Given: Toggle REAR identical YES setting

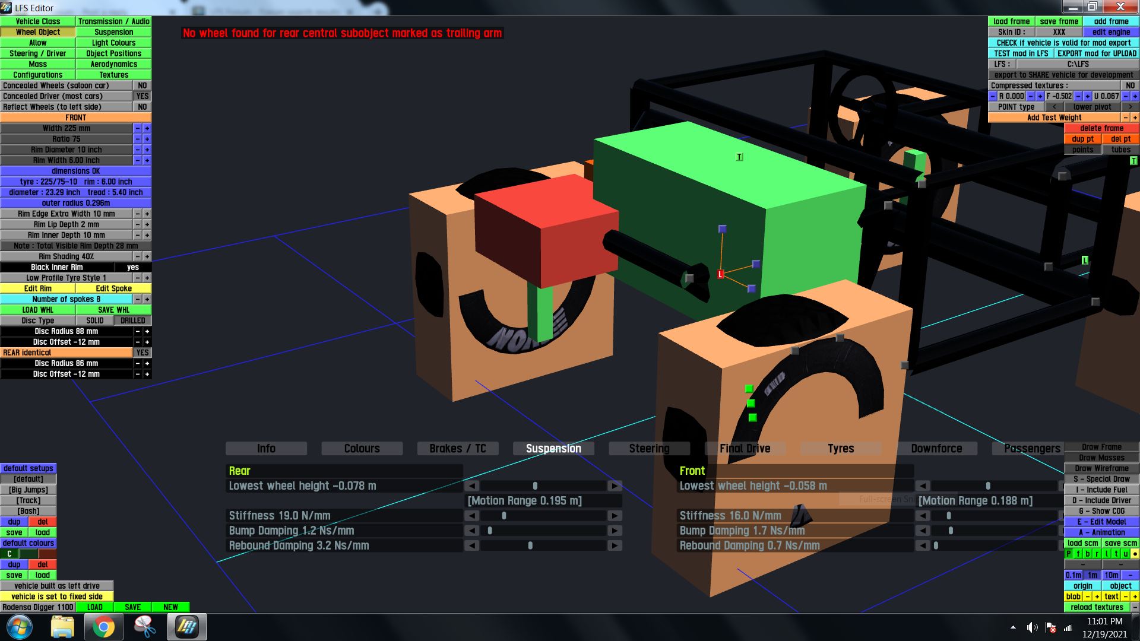Looking at the screenshot, I should pos(142,353).
